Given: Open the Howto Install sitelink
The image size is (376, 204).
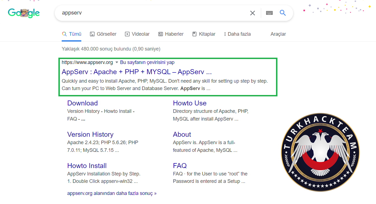Looking at the screenshot, I should [87, 166].
